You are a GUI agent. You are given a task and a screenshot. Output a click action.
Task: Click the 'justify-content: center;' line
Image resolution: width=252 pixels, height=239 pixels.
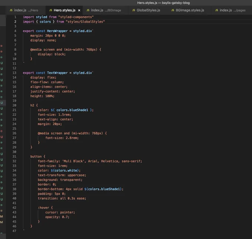(x=53, y=92)
